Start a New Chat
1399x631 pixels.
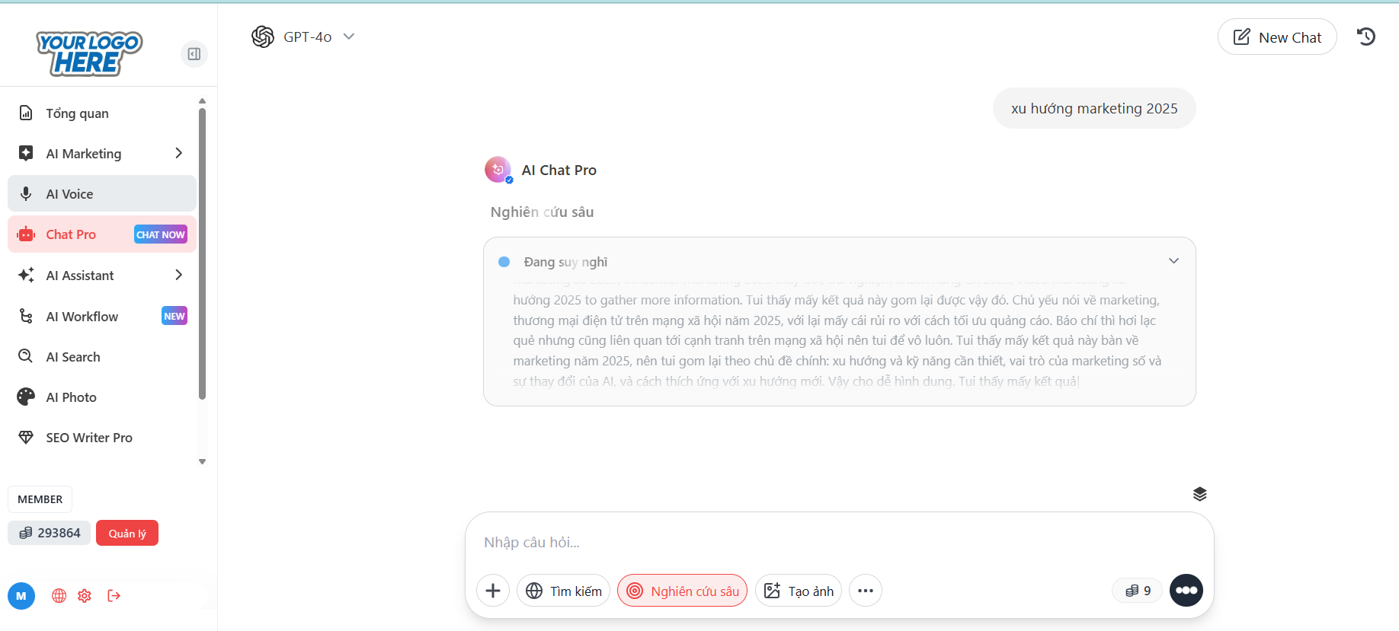(1277, 37)
